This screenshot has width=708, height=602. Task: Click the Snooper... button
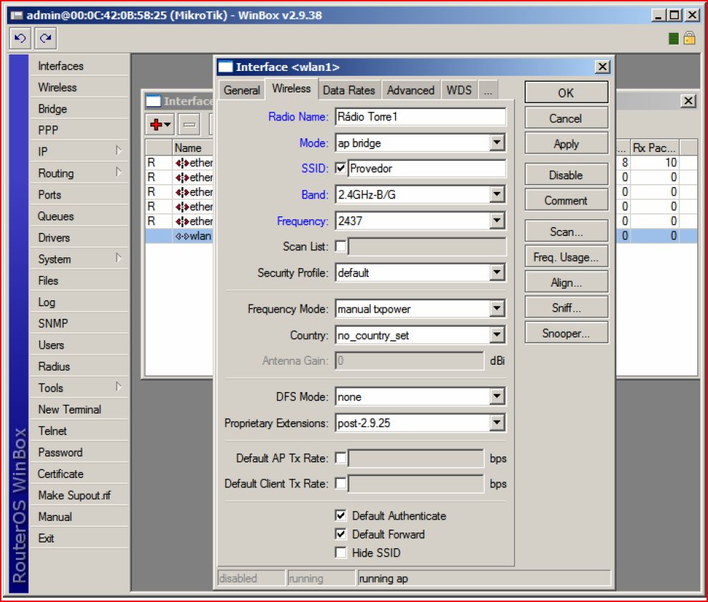(566, 332)
